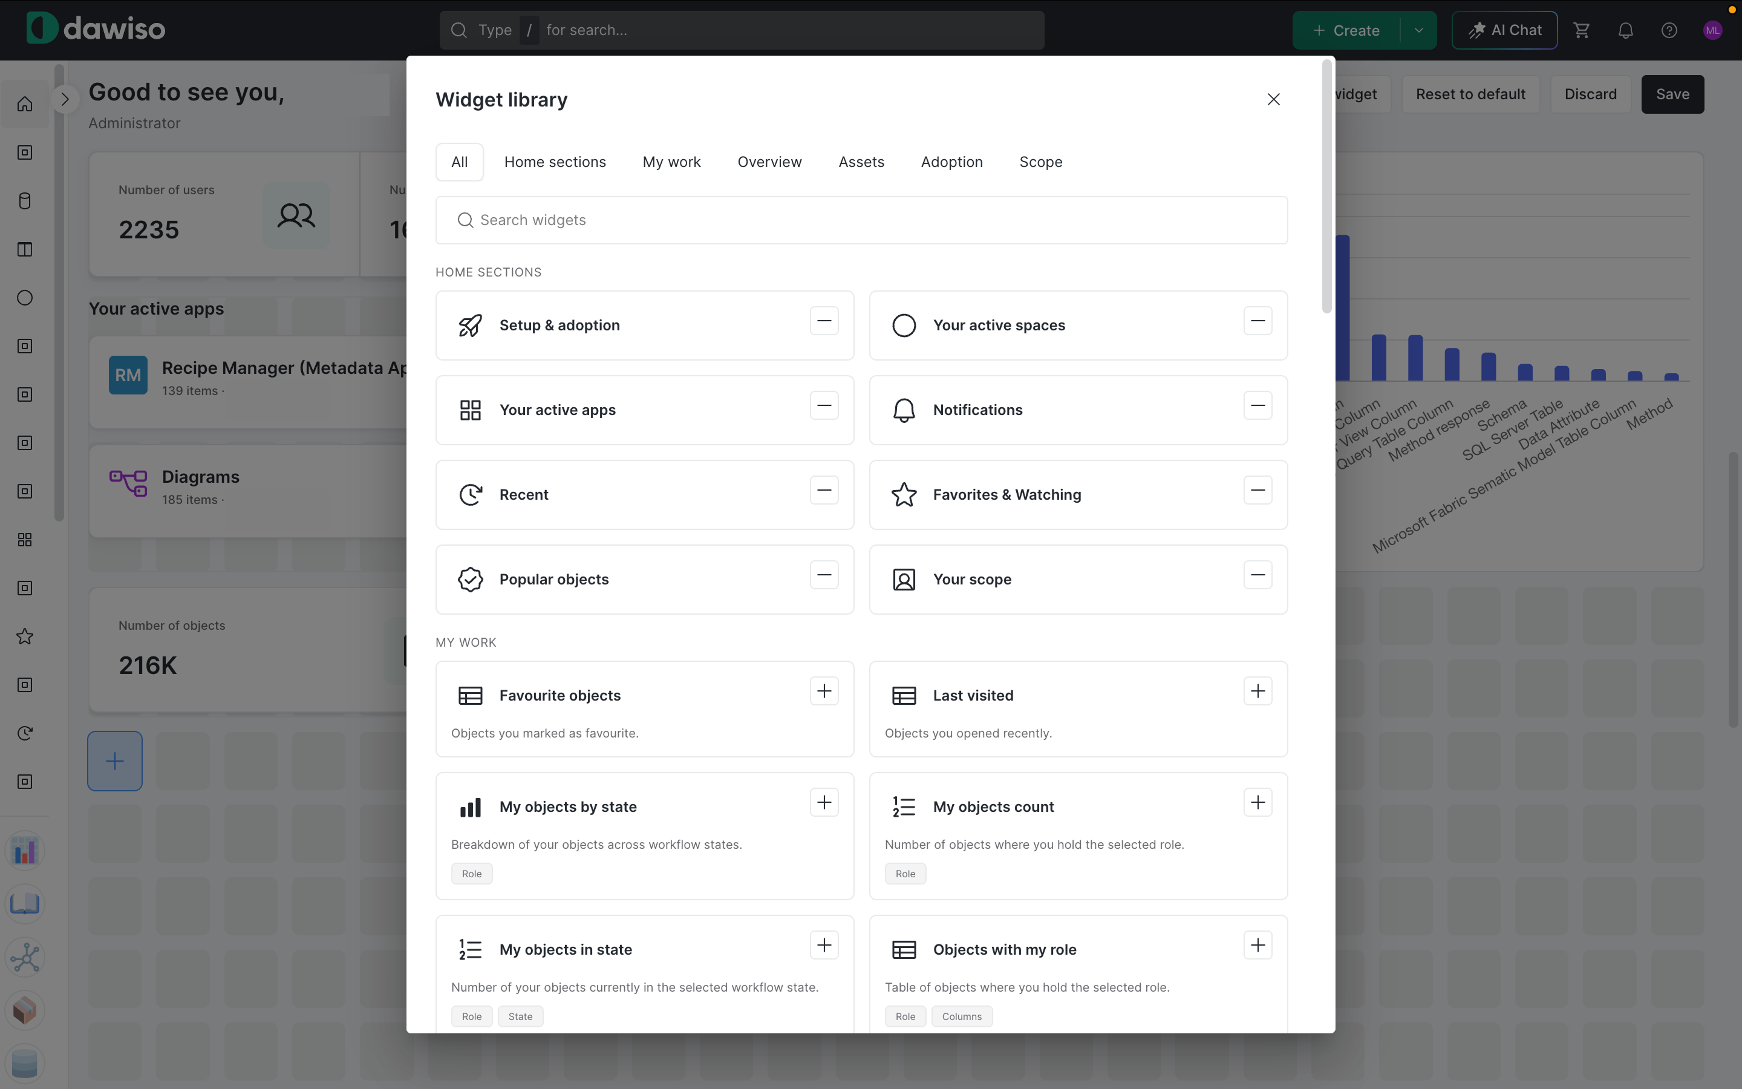1742x1089 pixels.
Task: Open the network graph app in sidebar
Action: point(25,957)
